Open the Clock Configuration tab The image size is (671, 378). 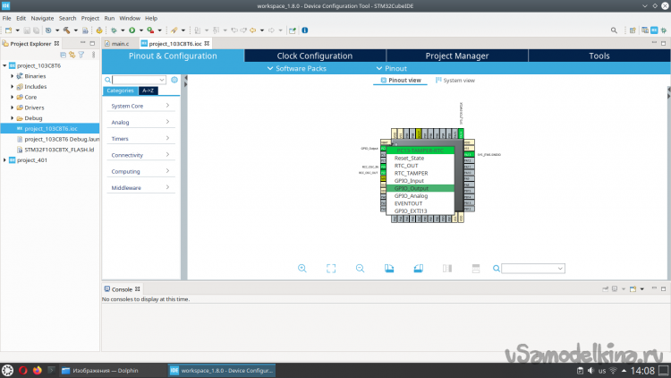[314, 56]
